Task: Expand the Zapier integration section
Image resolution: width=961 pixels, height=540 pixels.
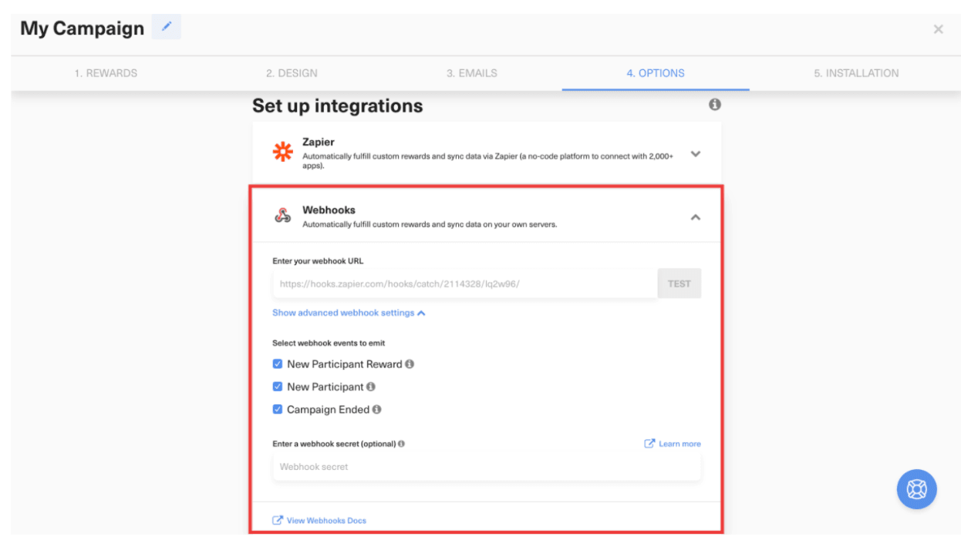Action: coord(695,153)
